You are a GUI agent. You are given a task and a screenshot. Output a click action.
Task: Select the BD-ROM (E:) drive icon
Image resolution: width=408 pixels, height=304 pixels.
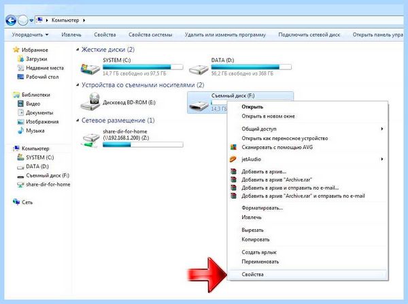point(90,102)
